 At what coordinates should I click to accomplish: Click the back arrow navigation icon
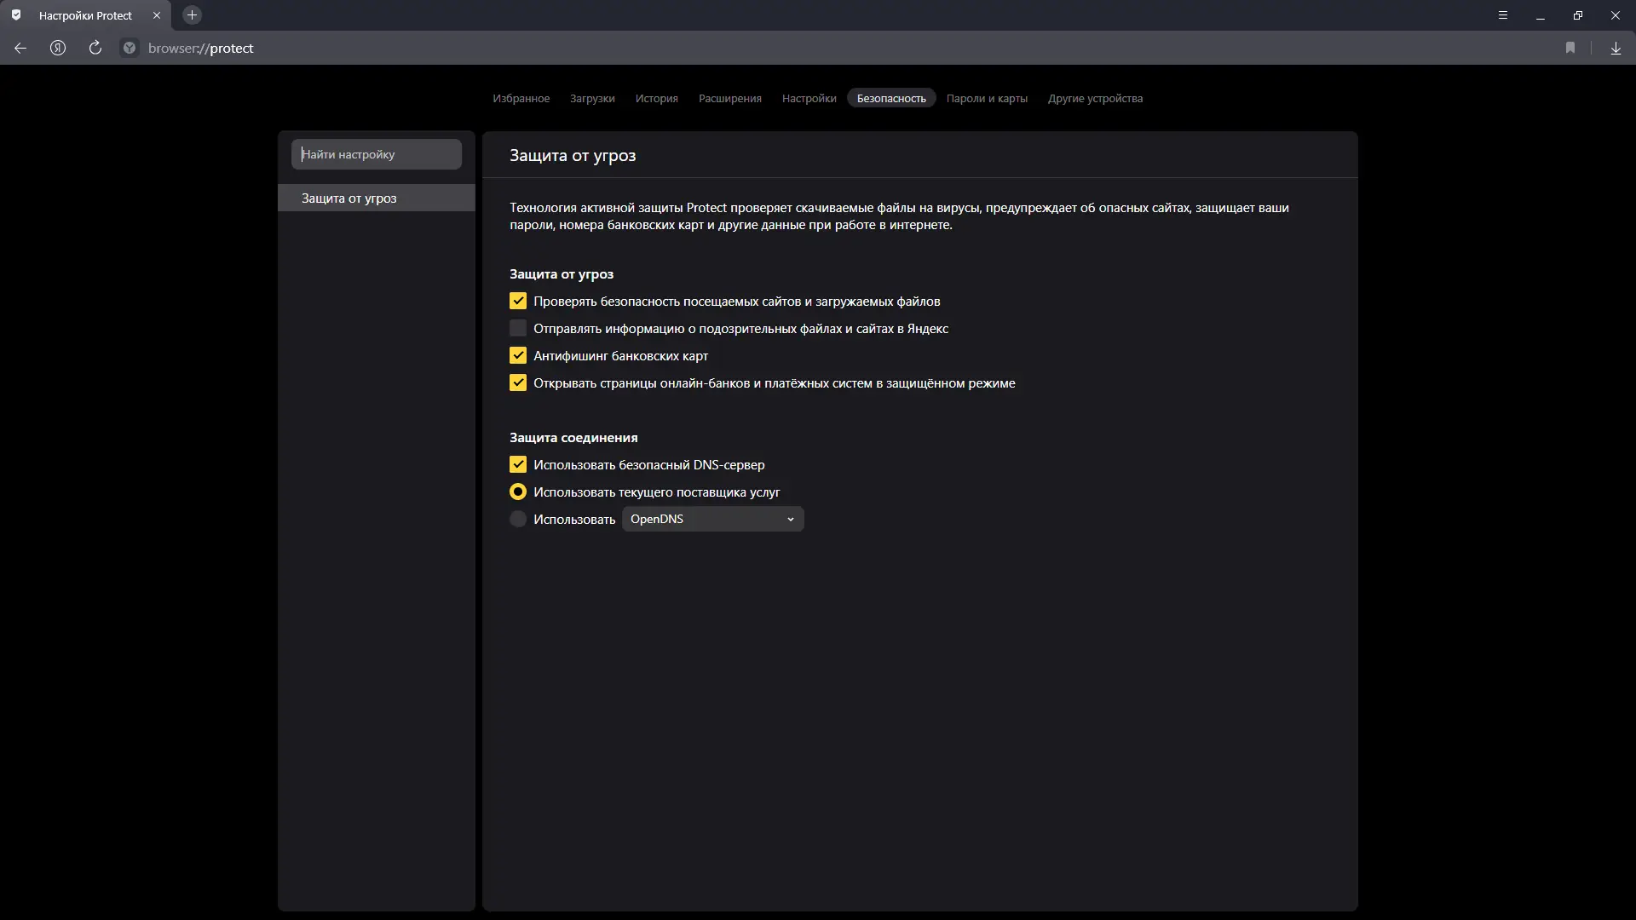[20, 48]
